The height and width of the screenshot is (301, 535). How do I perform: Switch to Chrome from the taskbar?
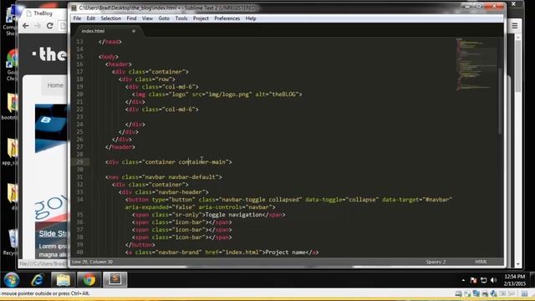pyautogui.click(x=89, y=280)
